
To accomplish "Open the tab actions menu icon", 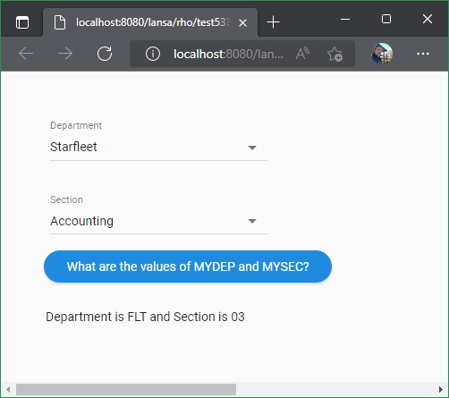I will (22, 22).
